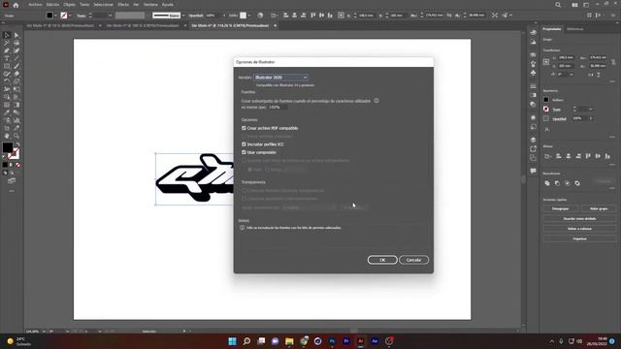The height and width of the screenshot is (349, 621).
Task: Click the font subset percentage field 100%
Action: pyautogui.click(x=278, y=108)
